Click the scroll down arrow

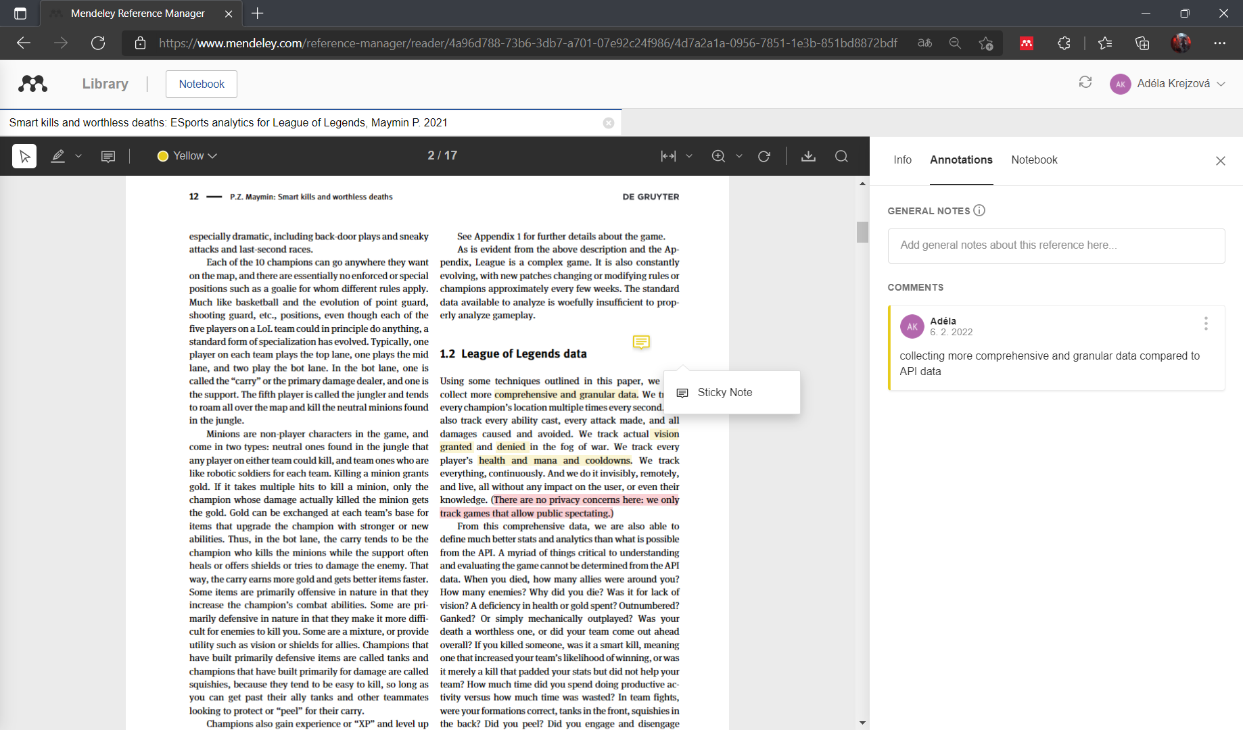(862, 723)
